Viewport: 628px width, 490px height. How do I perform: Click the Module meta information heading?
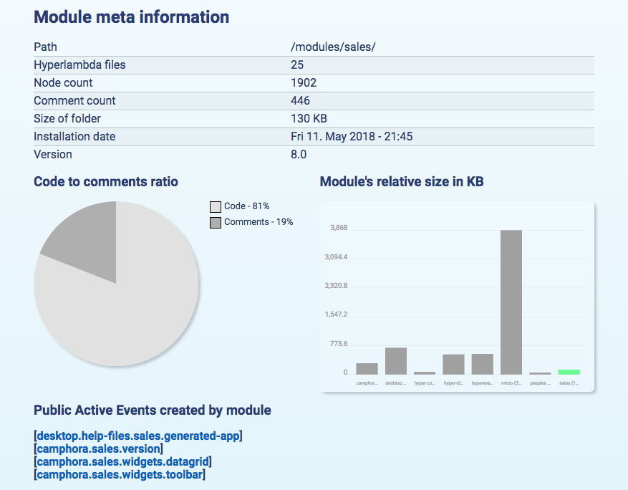point(132,17)
